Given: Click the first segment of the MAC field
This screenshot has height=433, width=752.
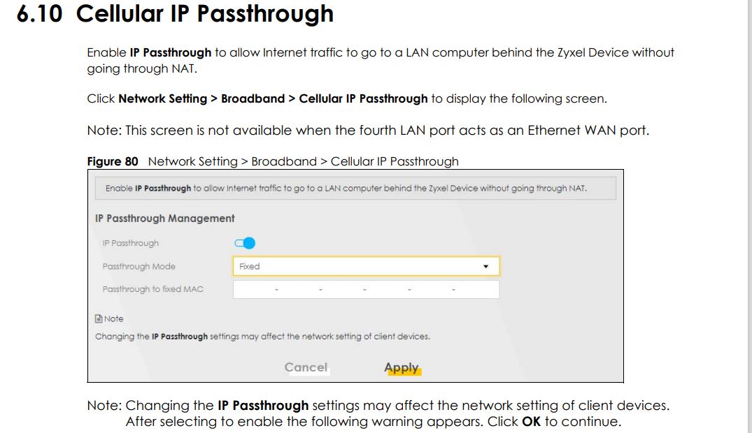Looking at the screenshot, I should (x=255, y=289).
